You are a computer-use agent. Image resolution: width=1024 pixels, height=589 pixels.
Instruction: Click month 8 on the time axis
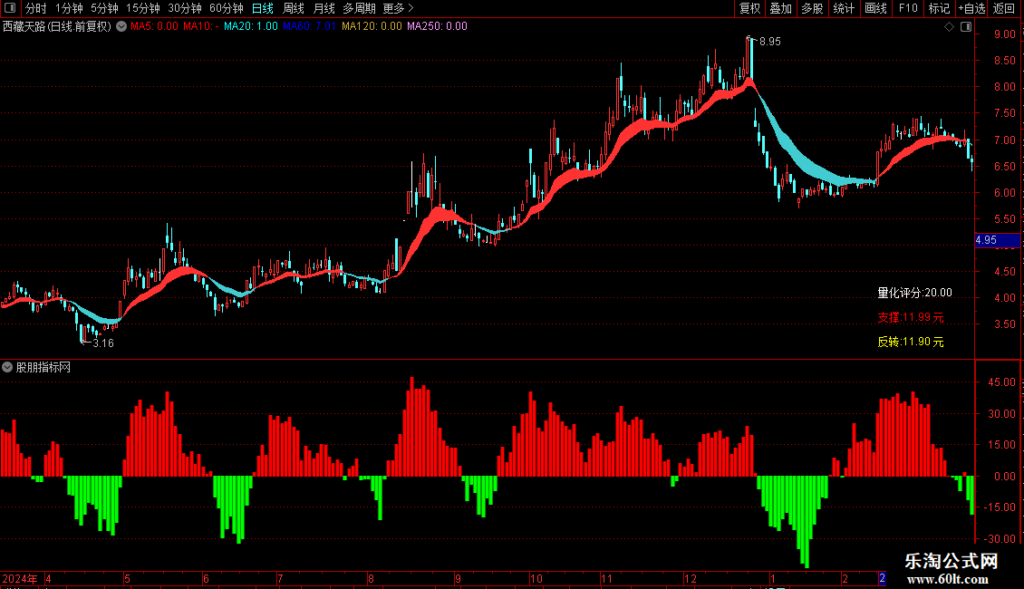pos(371,579)
